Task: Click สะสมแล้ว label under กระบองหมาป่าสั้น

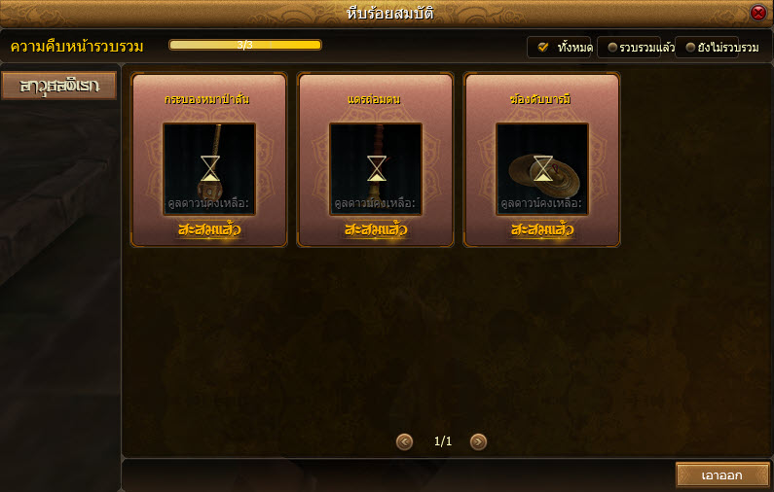Action: [x=209, y=229]
